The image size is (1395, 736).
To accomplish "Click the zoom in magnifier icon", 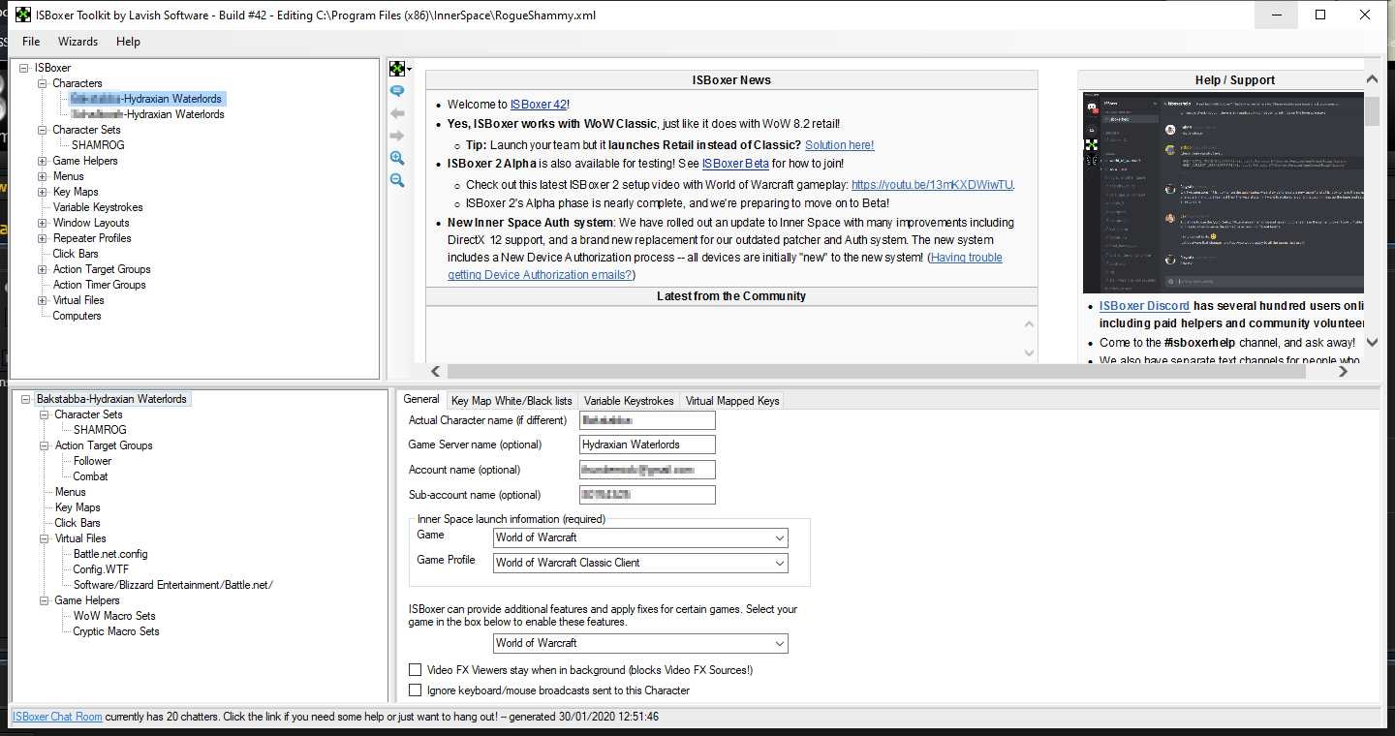I will 396,158.
